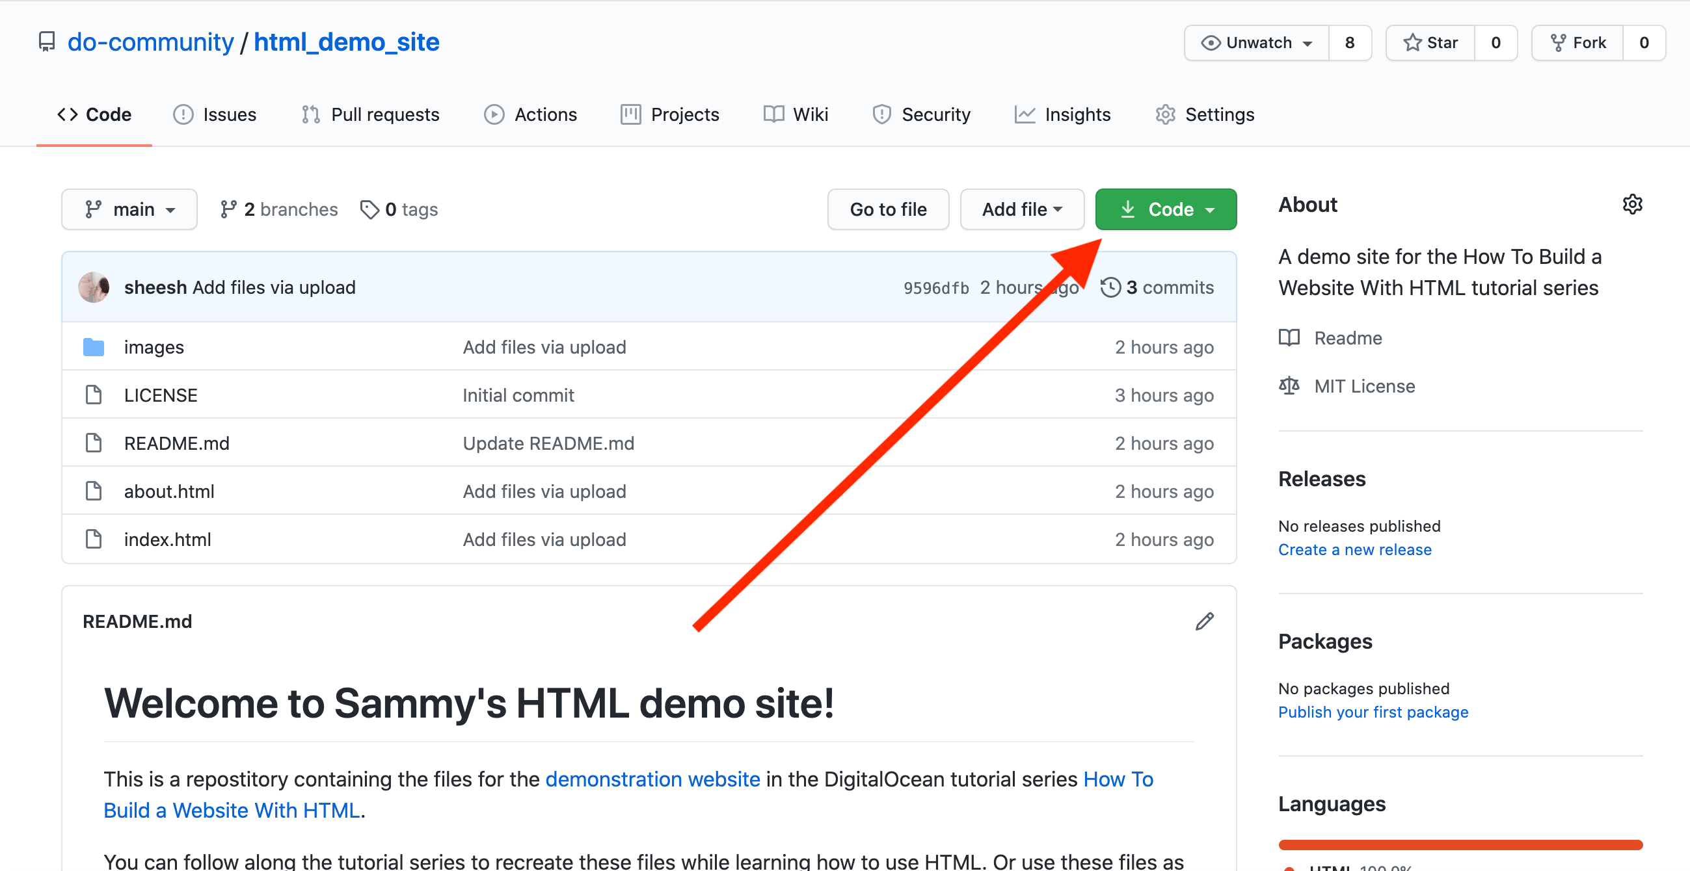Click the Go to file button
This screenshot has height=871, width=1690.
click(888, 210)
